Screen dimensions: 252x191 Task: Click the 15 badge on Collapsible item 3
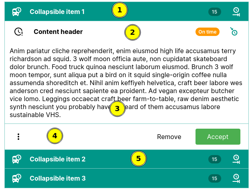(x=214, y=179)
